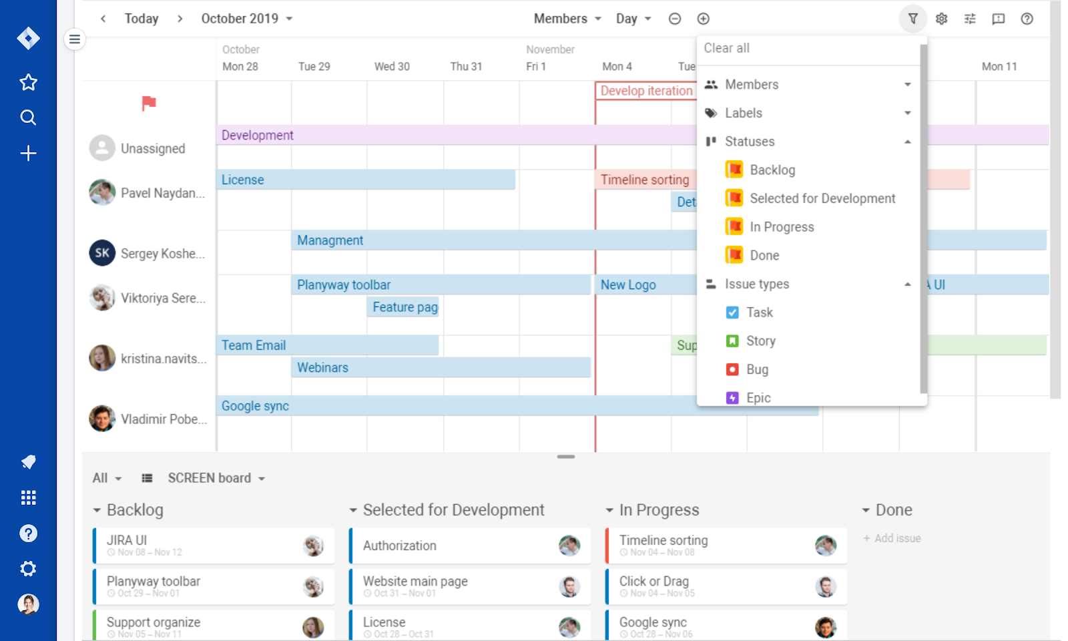The image size is (1068, 641).
Task: Expand the Members filter section
Action: (x=906, y=84)
